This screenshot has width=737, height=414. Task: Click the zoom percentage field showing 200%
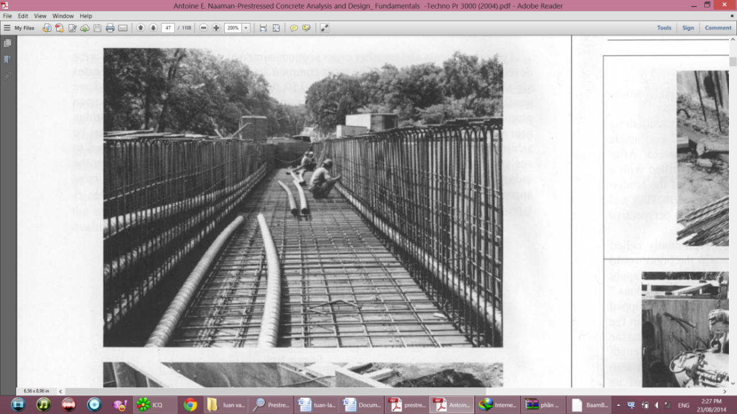(233, 28)
